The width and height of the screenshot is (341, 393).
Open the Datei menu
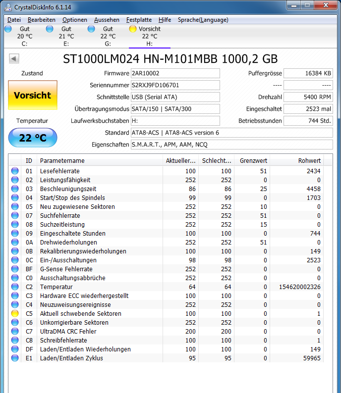pos(14,20)
